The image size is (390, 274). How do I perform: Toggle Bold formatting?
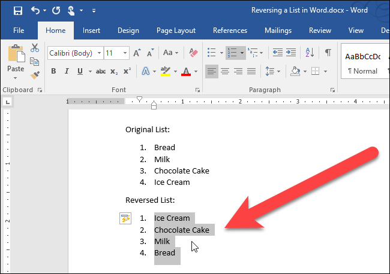53,72
